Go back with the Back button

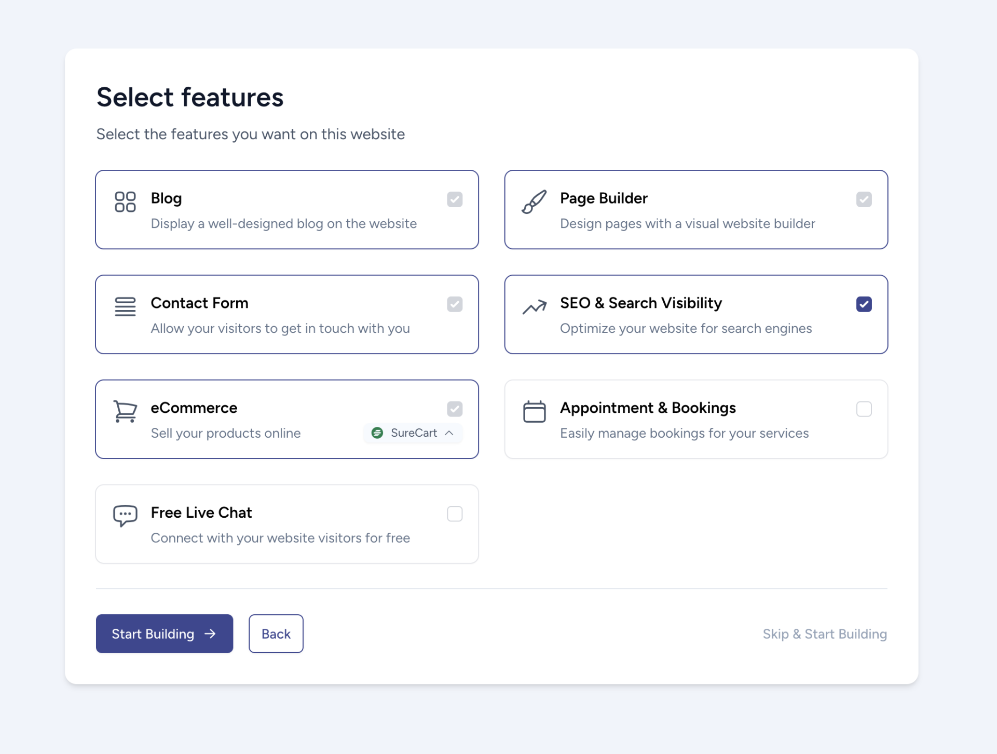[276, 634]
